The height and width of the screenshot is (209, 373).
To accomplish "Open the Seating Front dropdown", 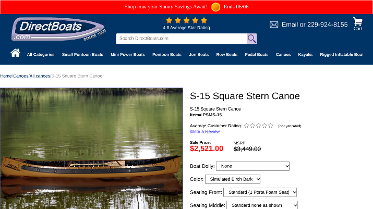I will [260, 192].
